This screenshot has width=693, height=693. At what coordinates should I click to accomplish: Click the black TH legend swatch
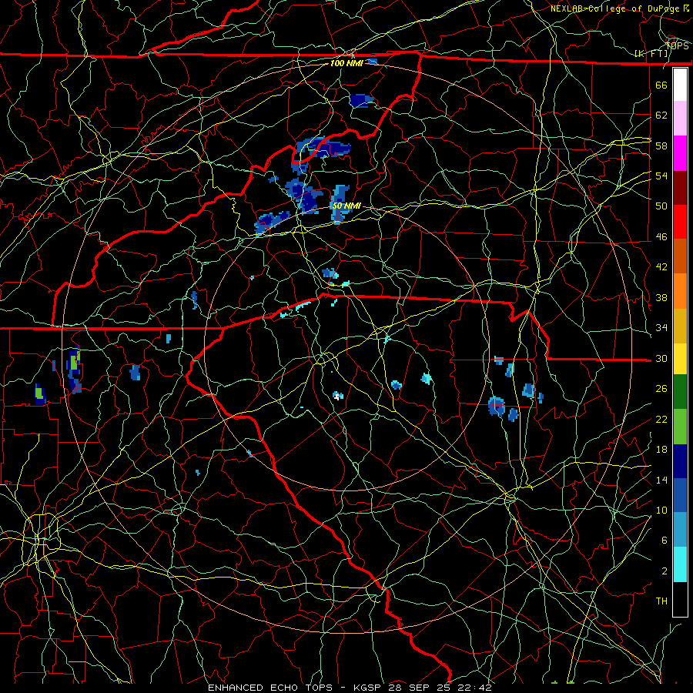pos(680,599)
